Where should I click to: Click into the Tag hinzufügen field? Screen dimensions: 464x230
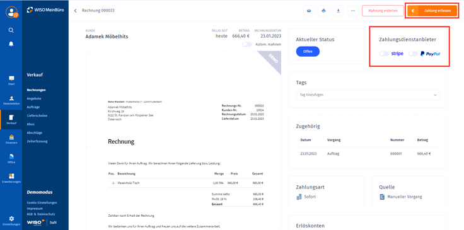click(368, 95)
